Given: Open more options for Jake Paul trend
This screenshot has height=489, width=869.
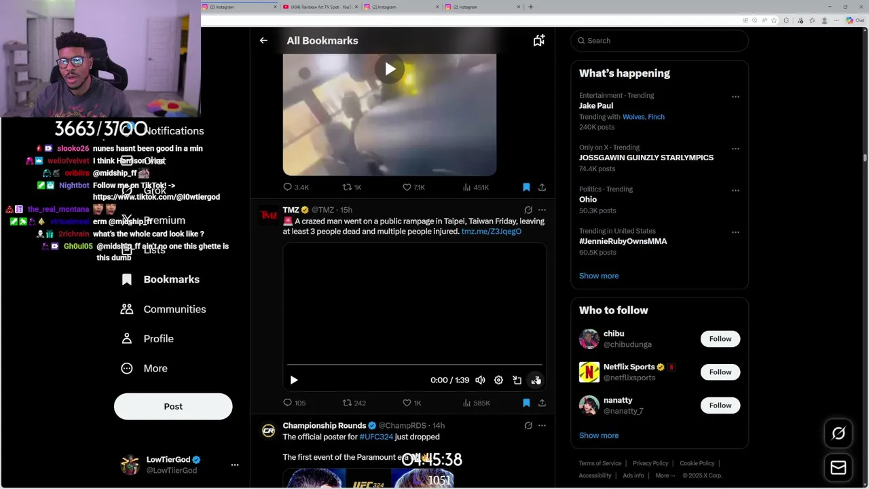Looking at the screenshot, I should [x=735, y=97].
